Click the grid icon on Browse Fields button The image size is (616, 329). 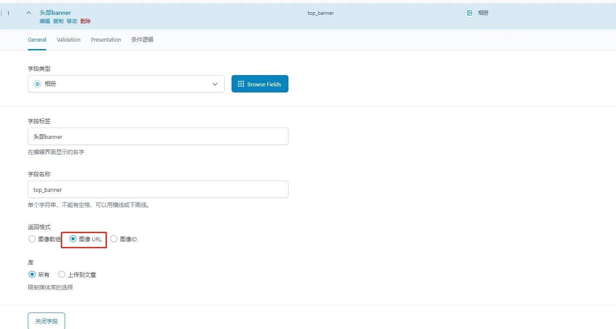click(241, 84)
